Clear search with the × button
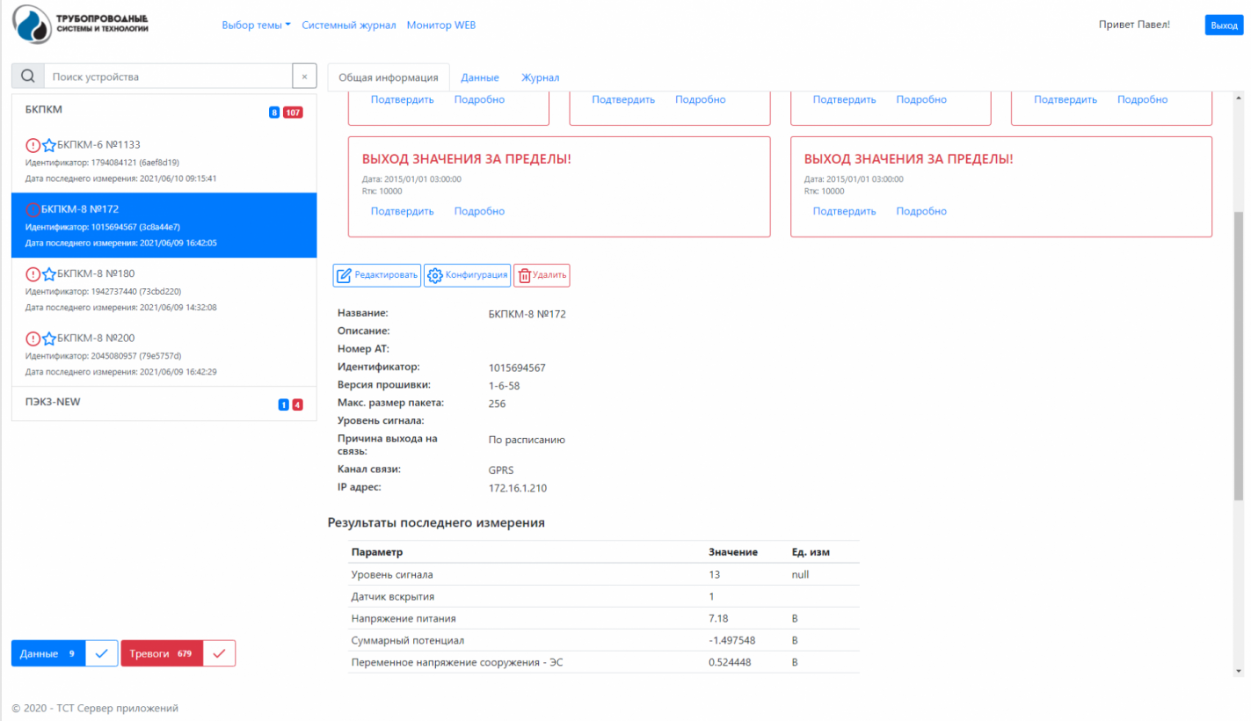The width and height of the screenshot is (1251, 721). (x=304, y=76)
